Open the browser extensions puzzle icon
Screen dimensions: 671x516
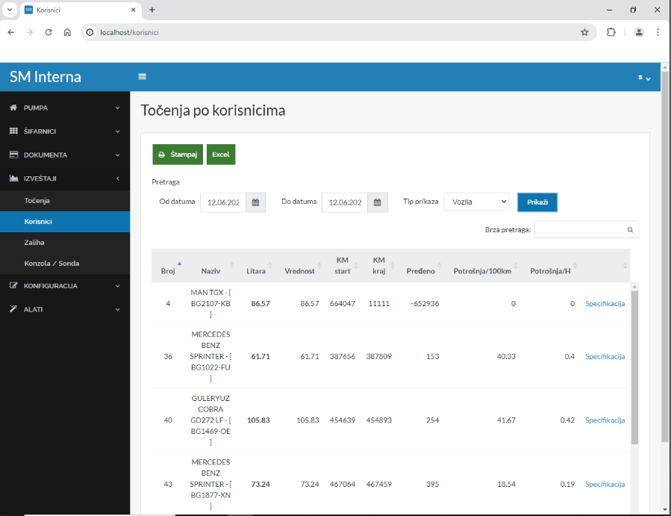pyautogui.click(x=611, y=32)
